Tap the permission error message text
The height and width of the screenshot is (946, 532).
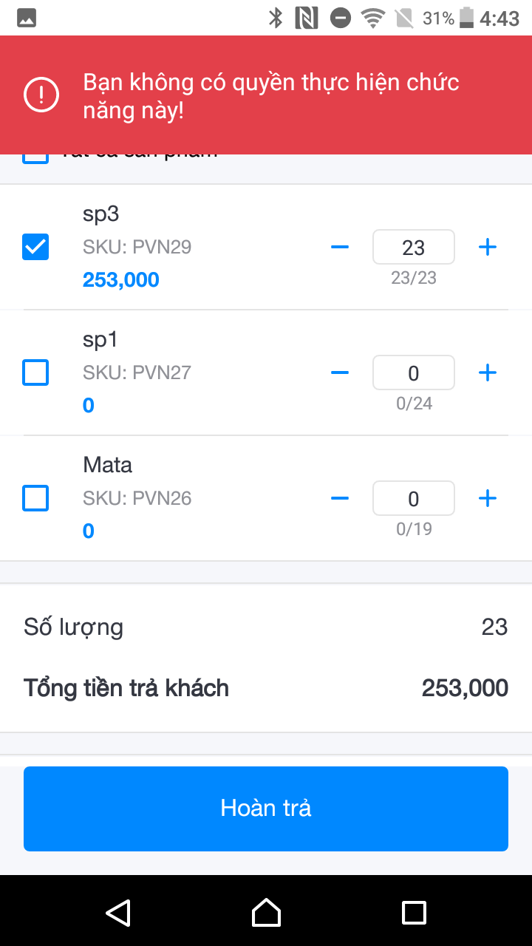270,96
